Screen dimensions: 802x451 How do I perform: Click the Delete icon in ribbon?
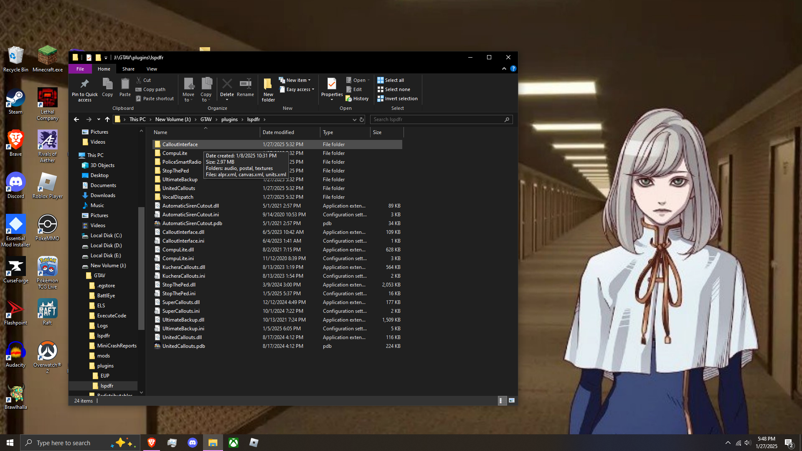click(x=227, y=84)
